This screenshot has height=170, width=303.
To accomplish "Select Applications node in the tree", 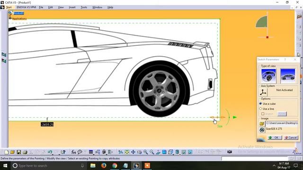I will tap(19, 19).
